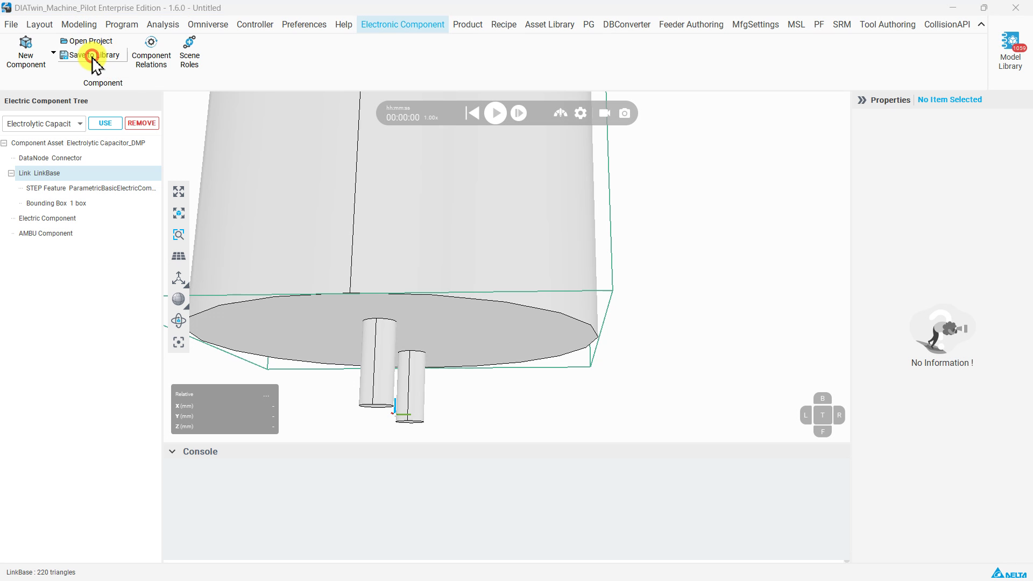1033x581 pixels.
Task: Select the Omniverse tab
Action: pyautogui.click(x=208, y=24)
